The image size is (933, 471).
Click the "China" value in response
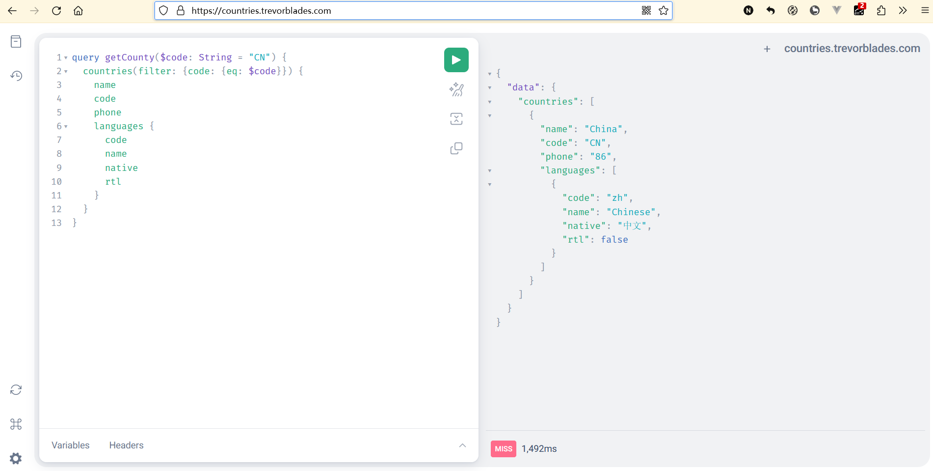click(604, 129)
